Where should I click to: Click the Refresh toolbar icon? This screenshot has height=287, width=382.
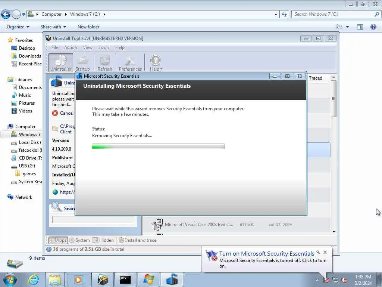tap(105, 63)
